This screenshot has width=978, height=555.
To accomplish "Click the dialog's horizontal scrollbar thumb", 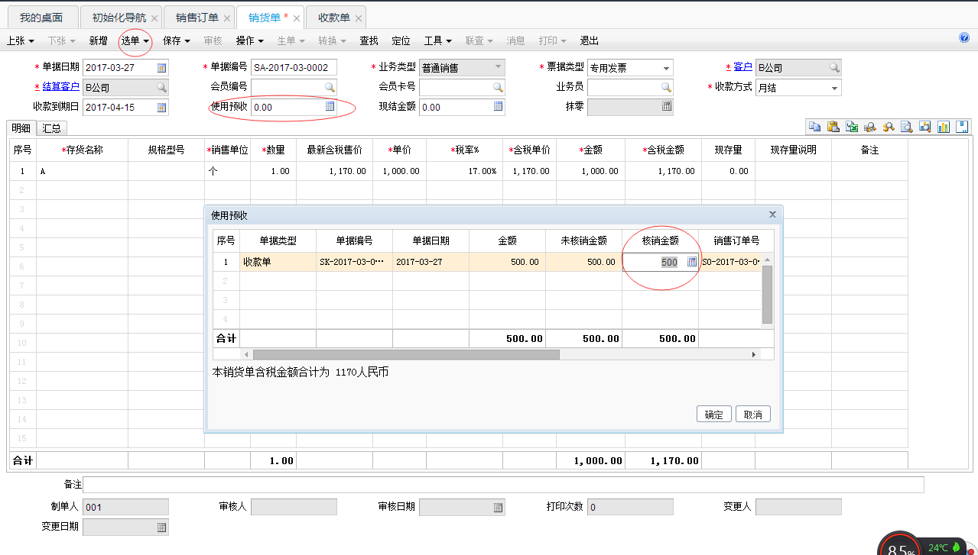I will [x=405, y=354].
